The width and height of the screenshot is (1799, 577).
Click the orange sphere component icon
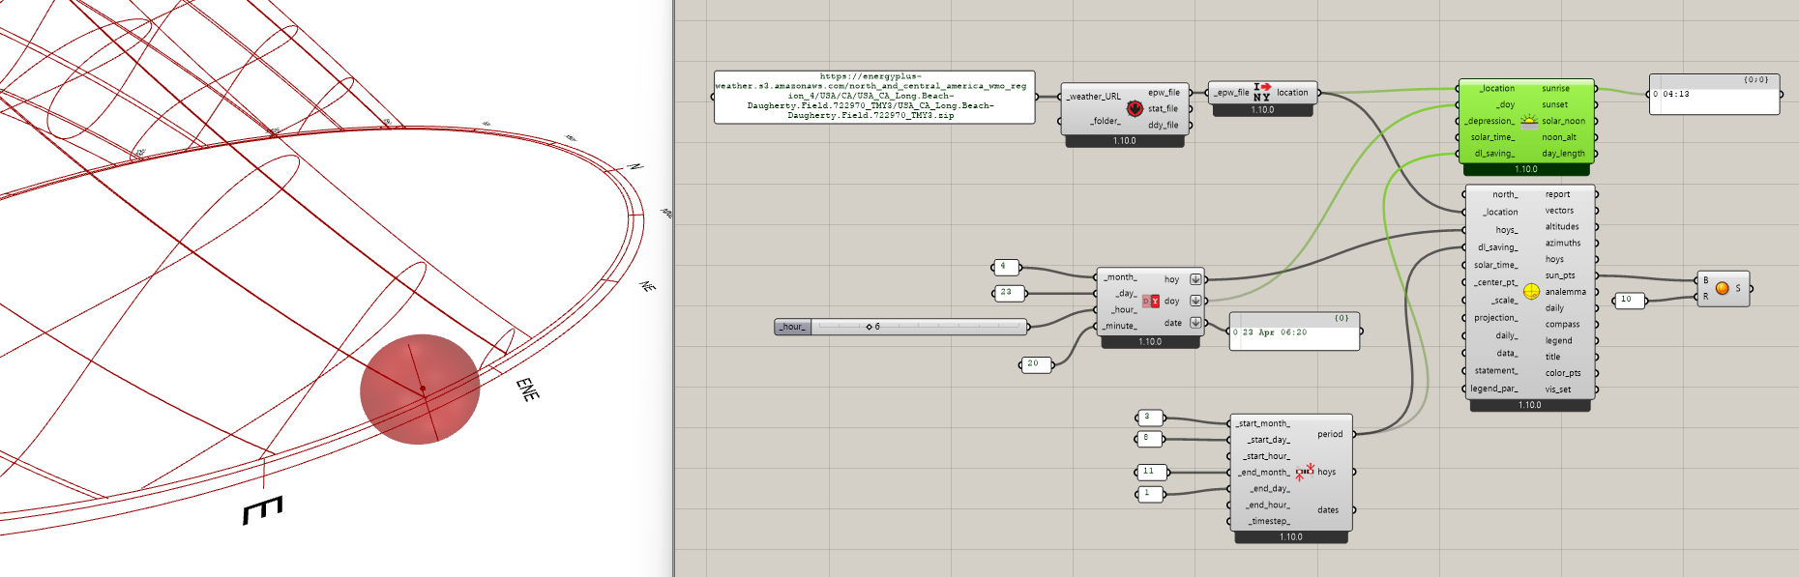[1722, 288]
